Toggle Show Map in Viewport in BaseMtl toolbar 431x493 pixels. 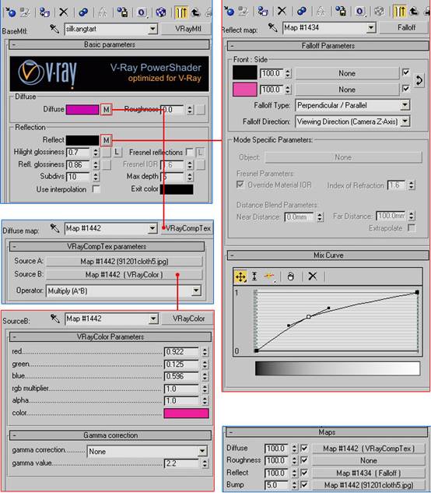click(x=161, y=12)
